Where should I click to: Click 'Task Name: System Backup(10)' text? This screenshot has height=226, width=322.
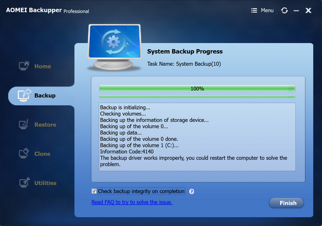[x=184, y=64]
